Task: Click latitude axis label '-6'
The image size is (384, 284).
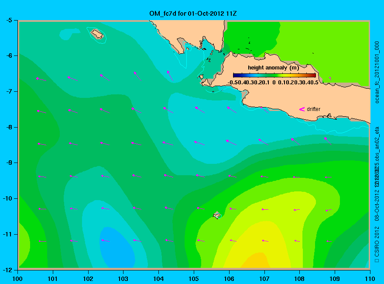Action: coord(9,56)
